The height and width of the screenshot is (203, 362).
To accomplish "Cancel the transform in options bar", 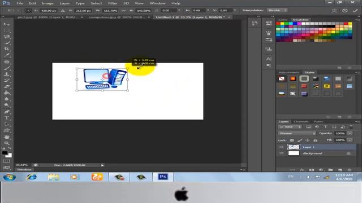I will point(344,11).
